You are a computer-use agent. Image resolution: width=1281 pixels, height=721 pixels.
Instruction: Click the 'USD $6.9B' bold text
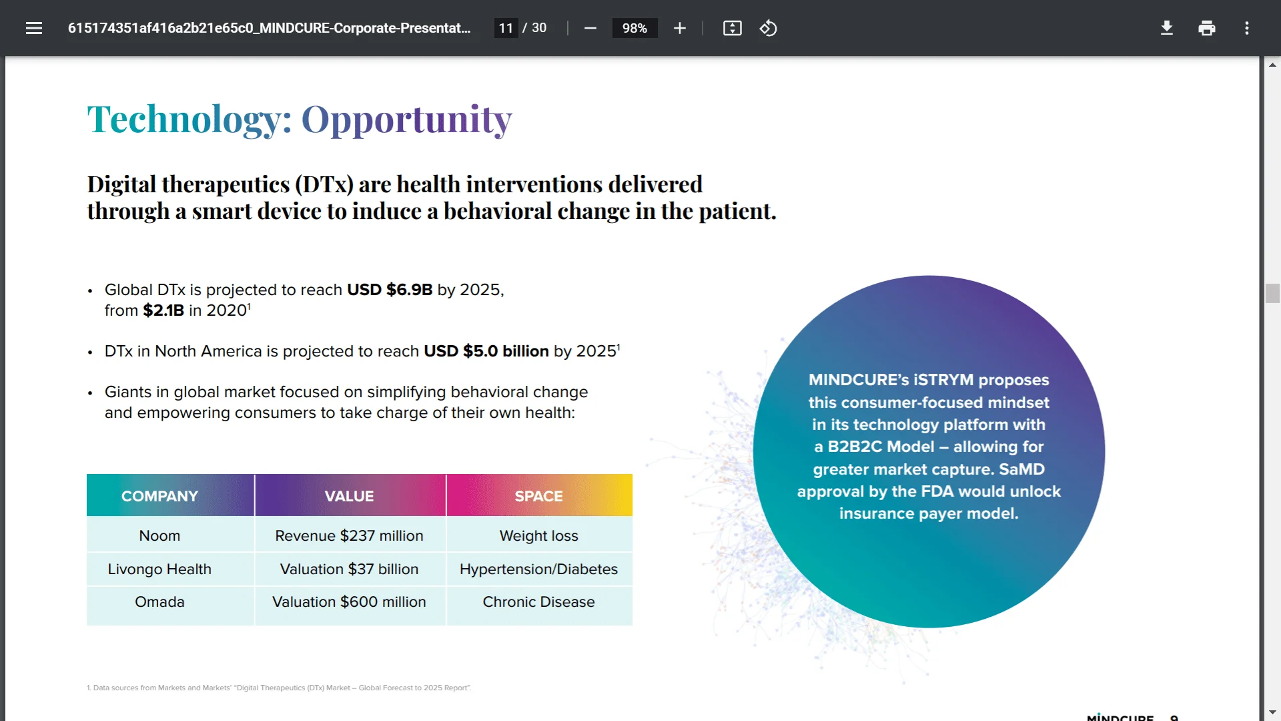tap(390, 290)
